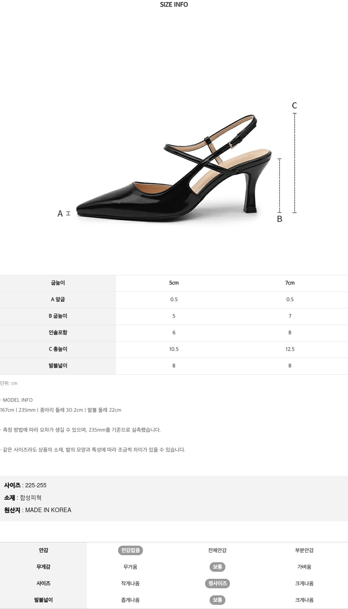Click the C 총높이 row label

(x=58, y=349)
